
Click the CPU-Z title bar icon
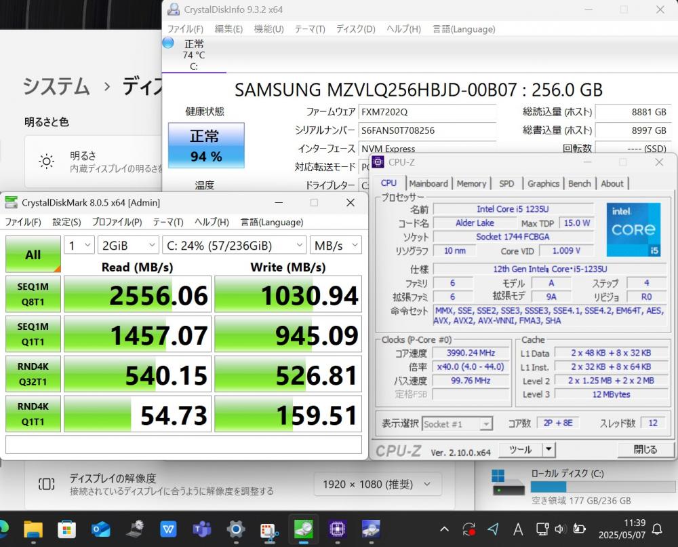click(378, 162)
